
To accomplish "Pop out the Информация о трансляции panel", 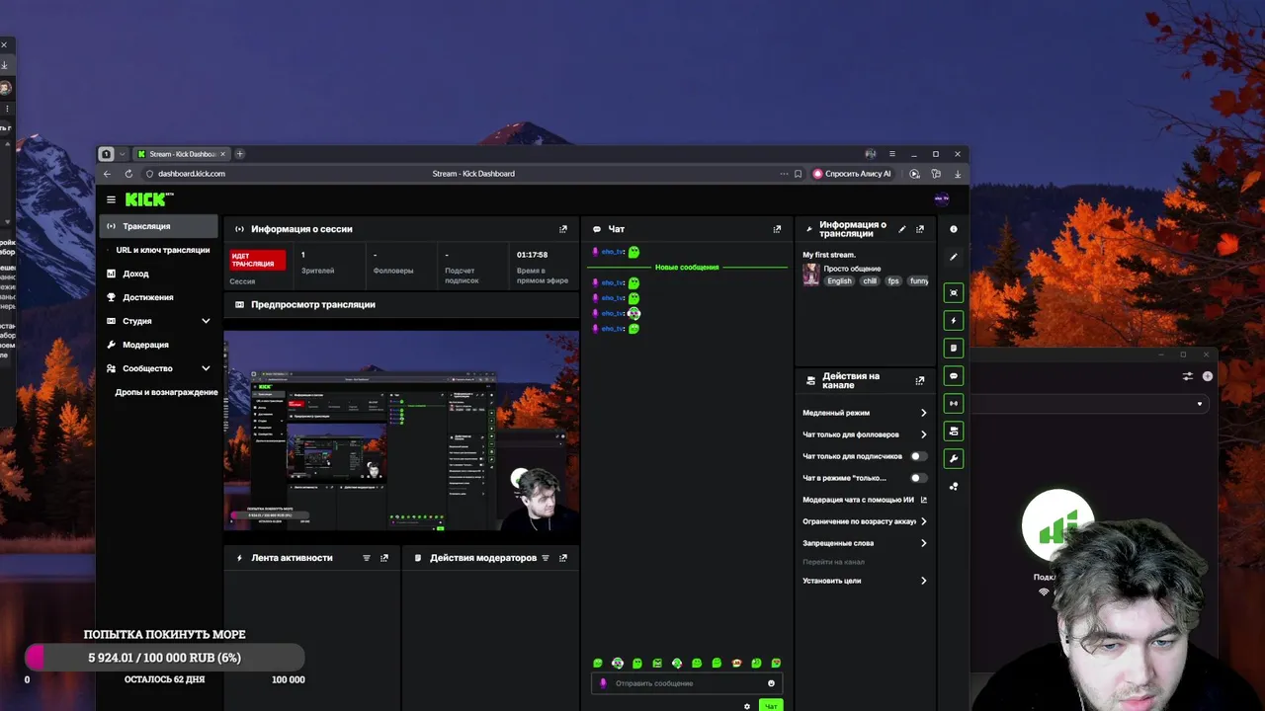I will (920, 229).
